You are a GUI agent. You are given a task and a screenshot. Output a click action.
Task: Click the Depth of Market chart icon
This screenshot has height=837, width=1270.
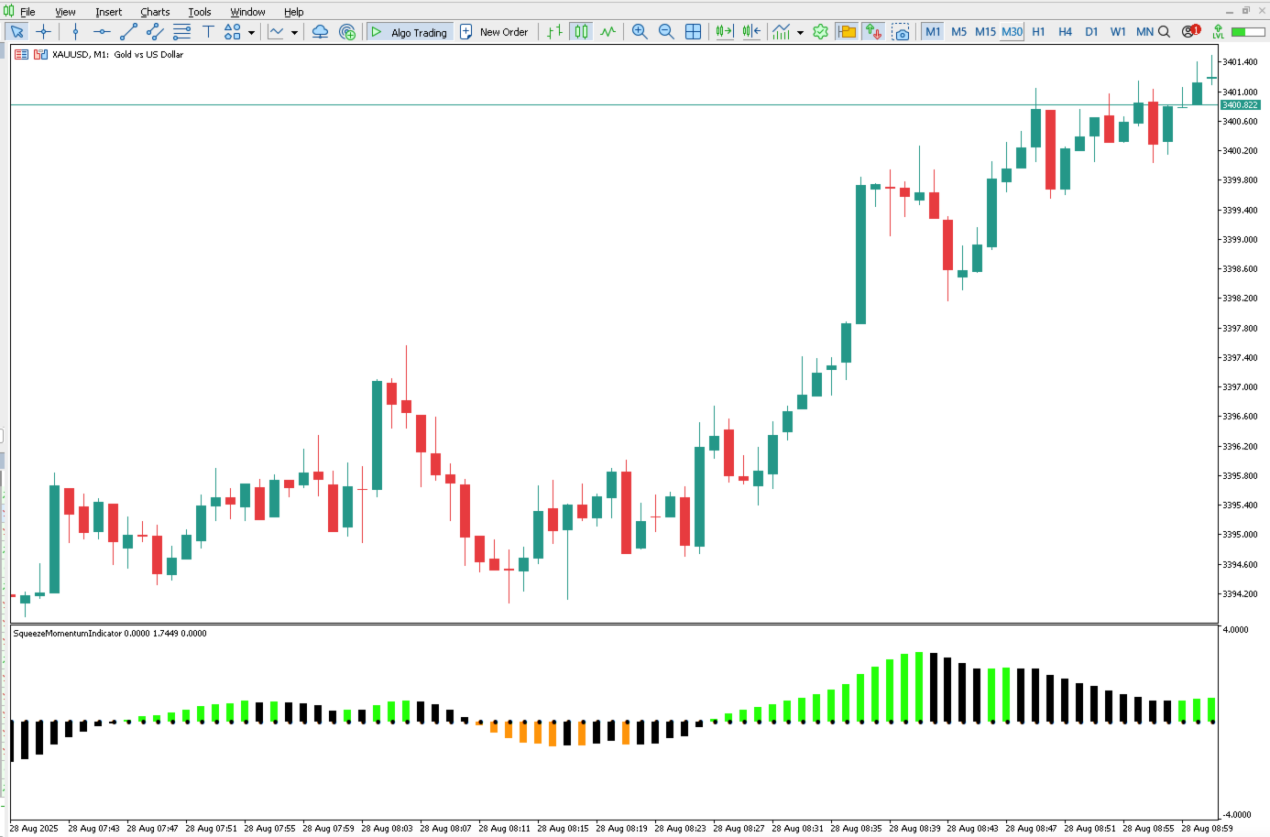[21, 55]
